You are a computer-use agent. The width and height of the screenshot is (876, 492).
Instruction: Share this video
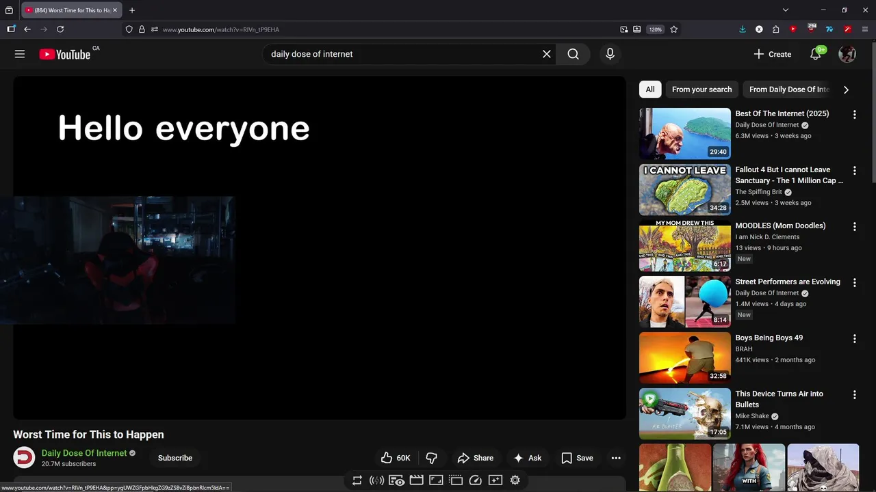coord(476,458)
